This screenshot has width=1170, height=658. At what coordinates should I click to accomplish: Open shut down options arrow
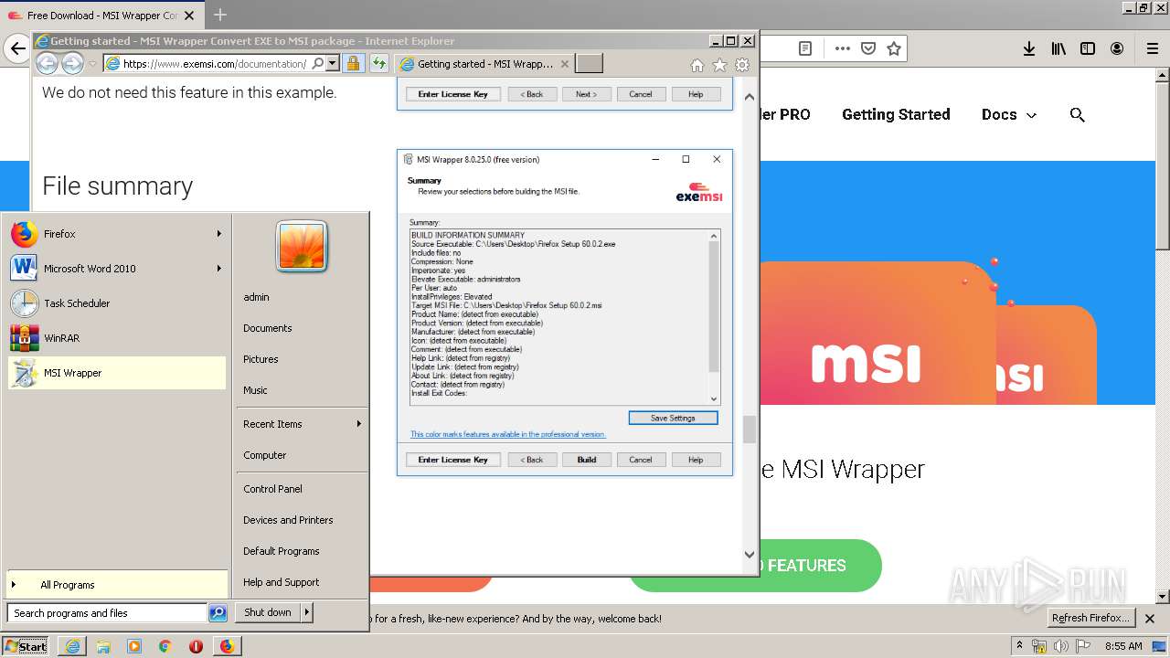click(x=306, y=612)
